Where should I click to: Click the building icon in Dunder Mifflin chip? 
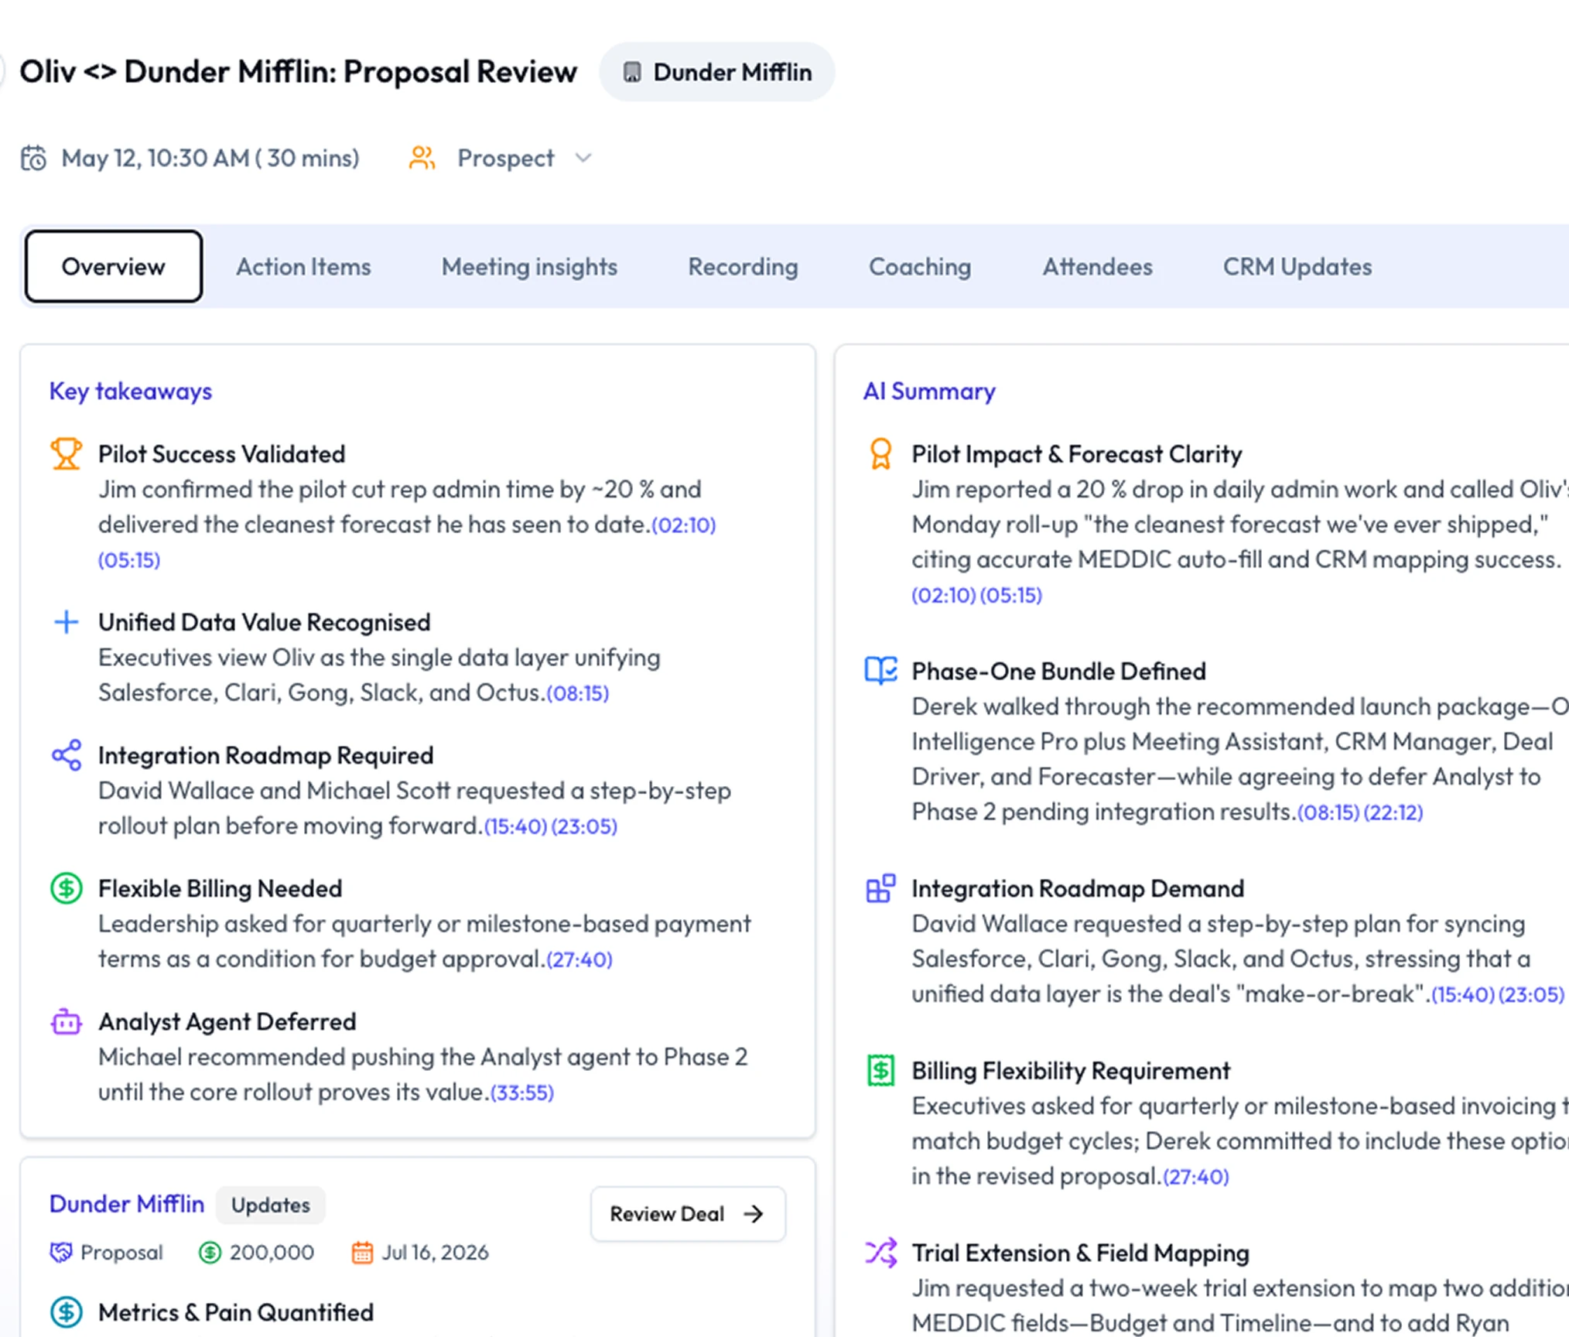point(632,72)
